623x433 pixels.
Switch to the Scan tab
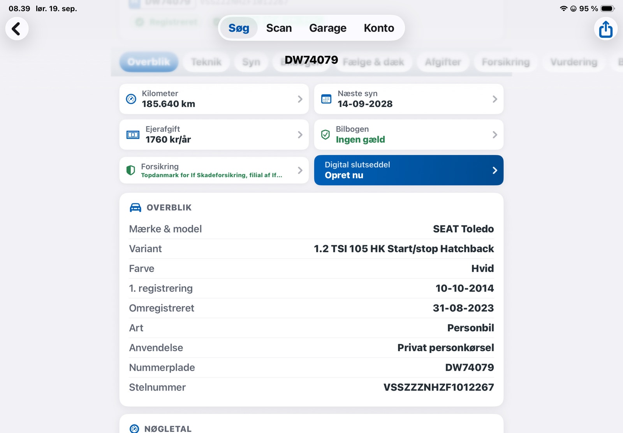279,28
